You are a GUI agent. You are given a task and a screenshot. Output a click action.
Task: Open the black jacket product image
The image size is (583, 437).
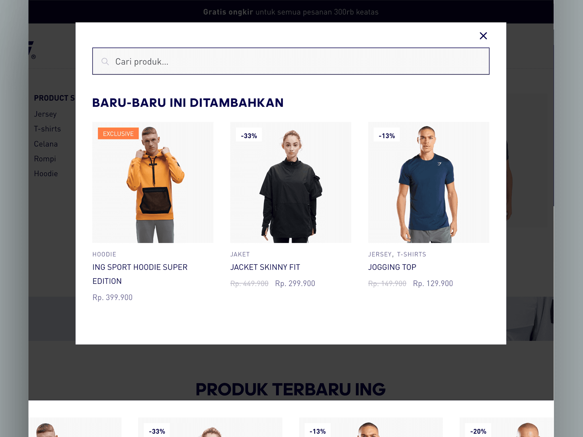pyautogui.click(x=291, y=182)
